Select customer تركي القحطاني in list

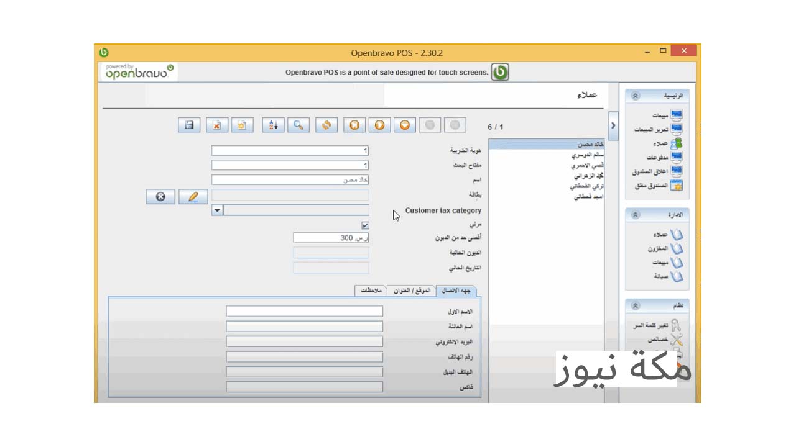coord(547,186)
